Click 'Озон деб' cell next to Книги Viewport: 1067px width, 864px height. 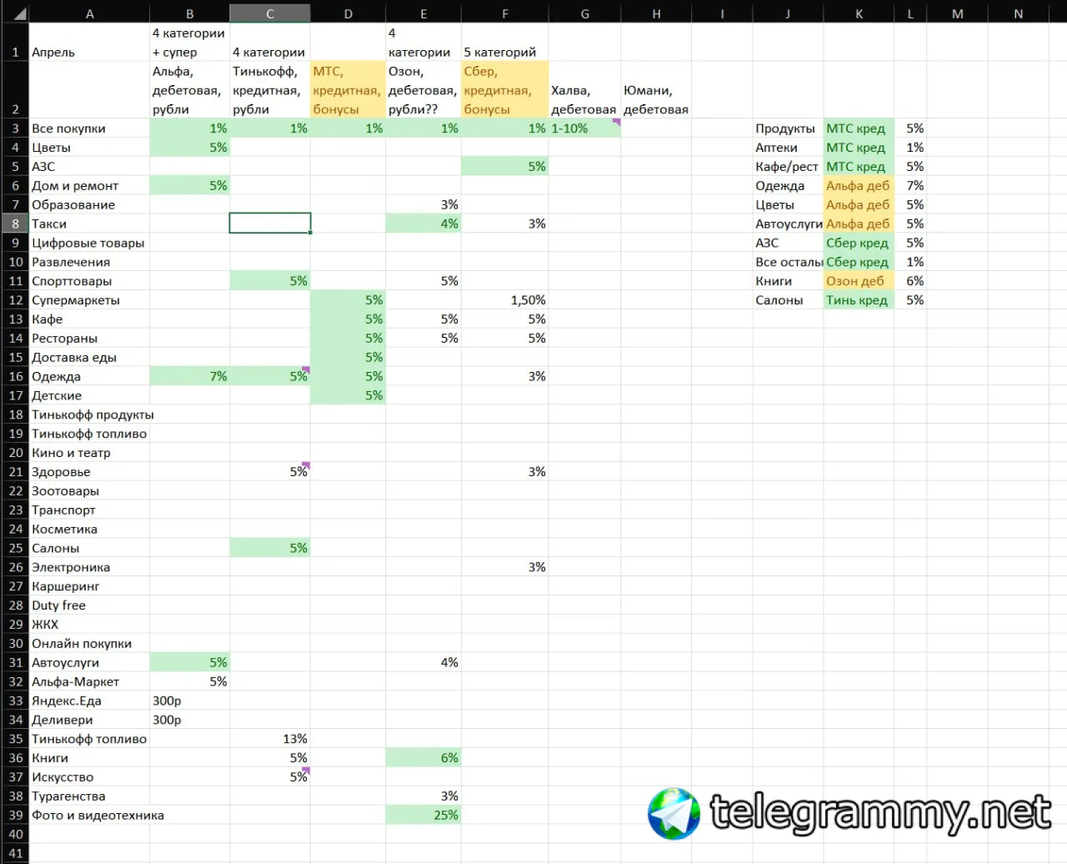tap(859, 281)
